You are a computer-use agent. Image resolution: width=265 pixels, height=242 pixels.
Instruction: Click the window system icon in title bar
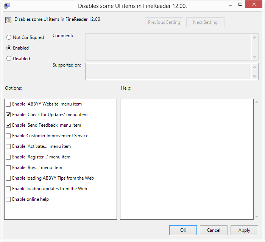tap(7, 6)
